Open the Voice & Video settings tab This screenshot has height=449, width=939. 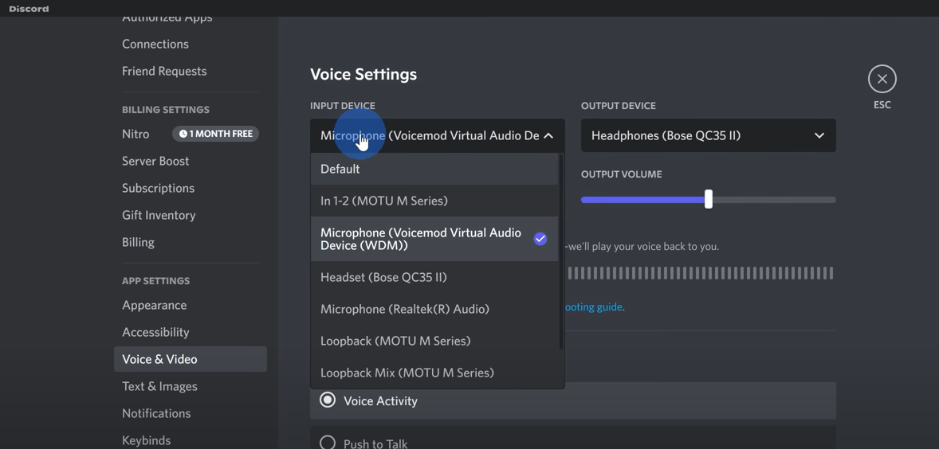click(x=159, y=359)
